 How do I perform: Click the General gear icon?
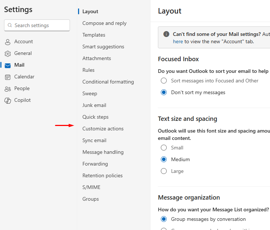pos(8,54)
